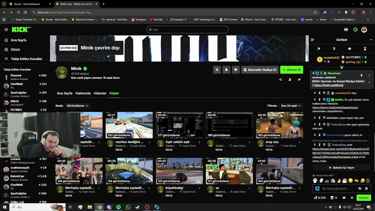The height and width of the screenshot is (211, 375).
Task: Click the 9.330 channel points icon
Action: click(315, 198)
